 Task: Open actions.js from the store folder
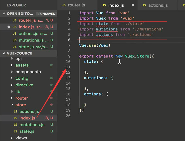point(29,111)
